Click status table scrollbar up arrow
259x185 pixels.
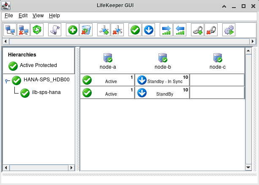pos(248,51)
